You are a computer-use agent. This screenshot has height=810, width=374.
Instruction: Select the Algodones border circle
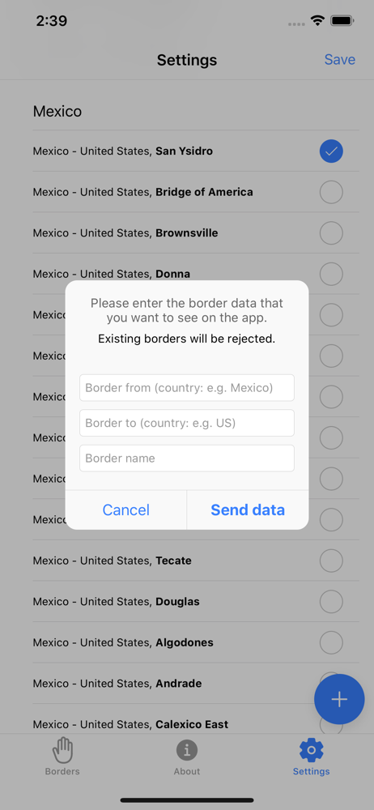point(331,642)
